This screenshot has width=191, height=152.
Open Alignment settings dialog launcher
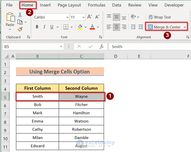click(x=188, y=37)
